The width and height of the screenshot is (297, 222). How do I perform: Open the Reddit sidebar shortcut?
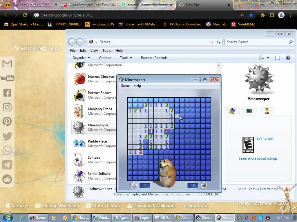tap(7, 179)
